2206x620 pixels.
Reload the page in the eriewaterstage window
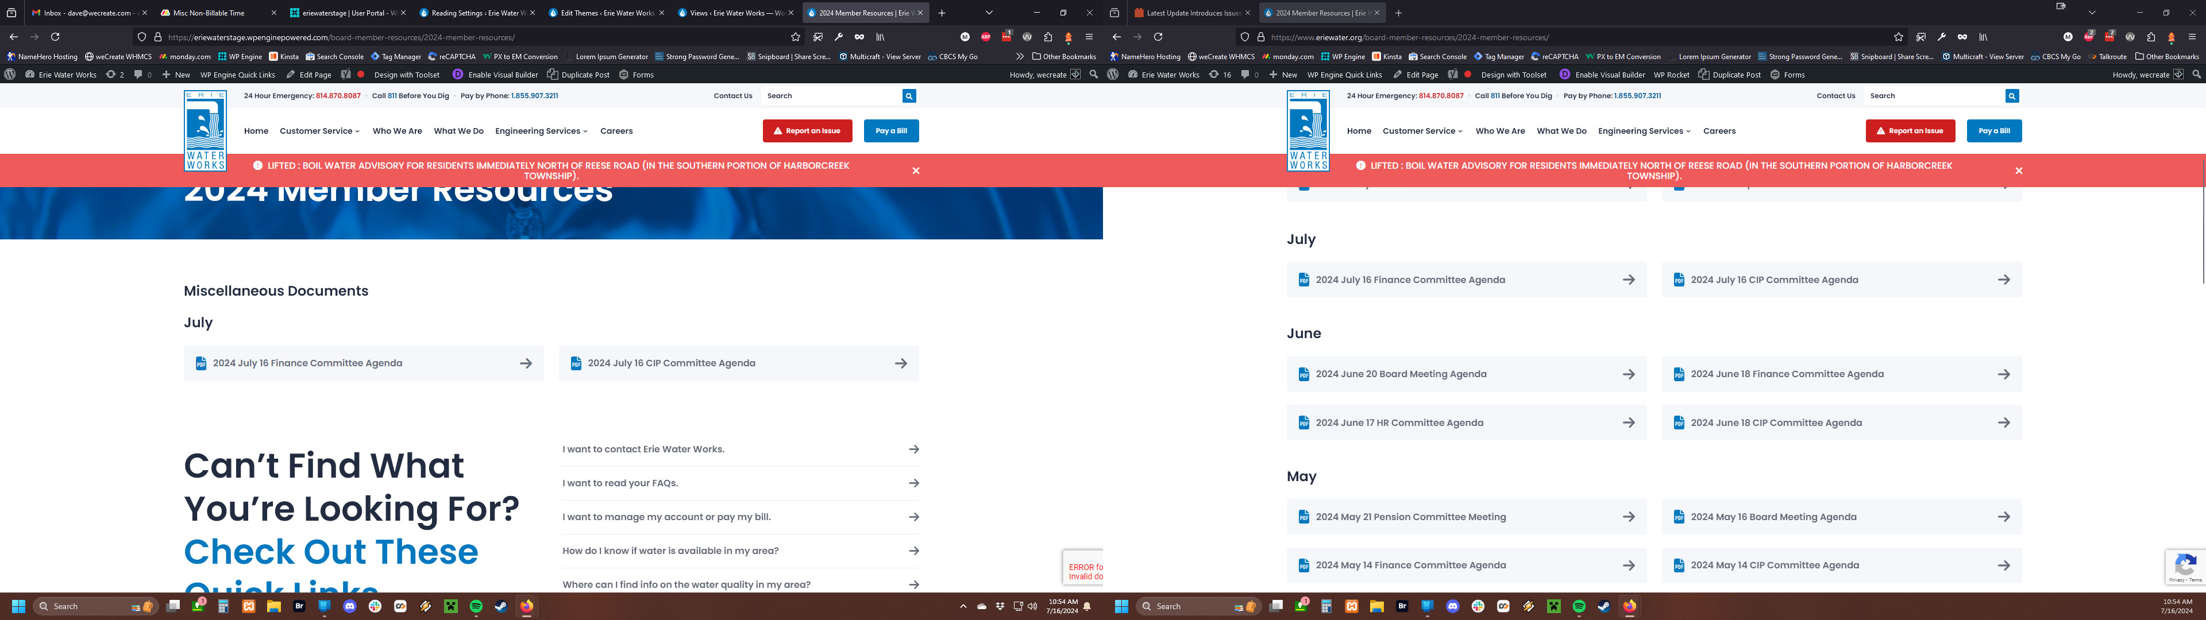click(x=55, y=37)
